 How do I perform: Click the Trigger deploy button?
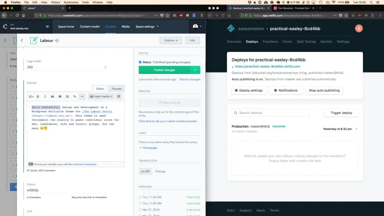(x=341, y=113)
